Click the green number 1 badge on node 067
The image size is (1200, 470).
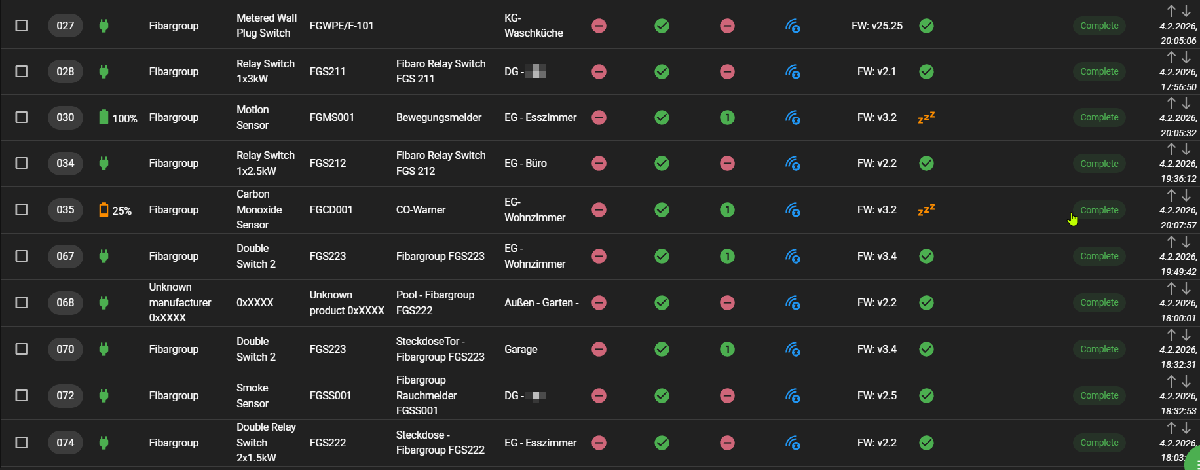(727, 256)
